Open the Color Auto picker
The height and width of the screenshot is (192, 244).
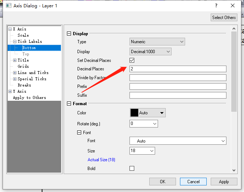148,113
